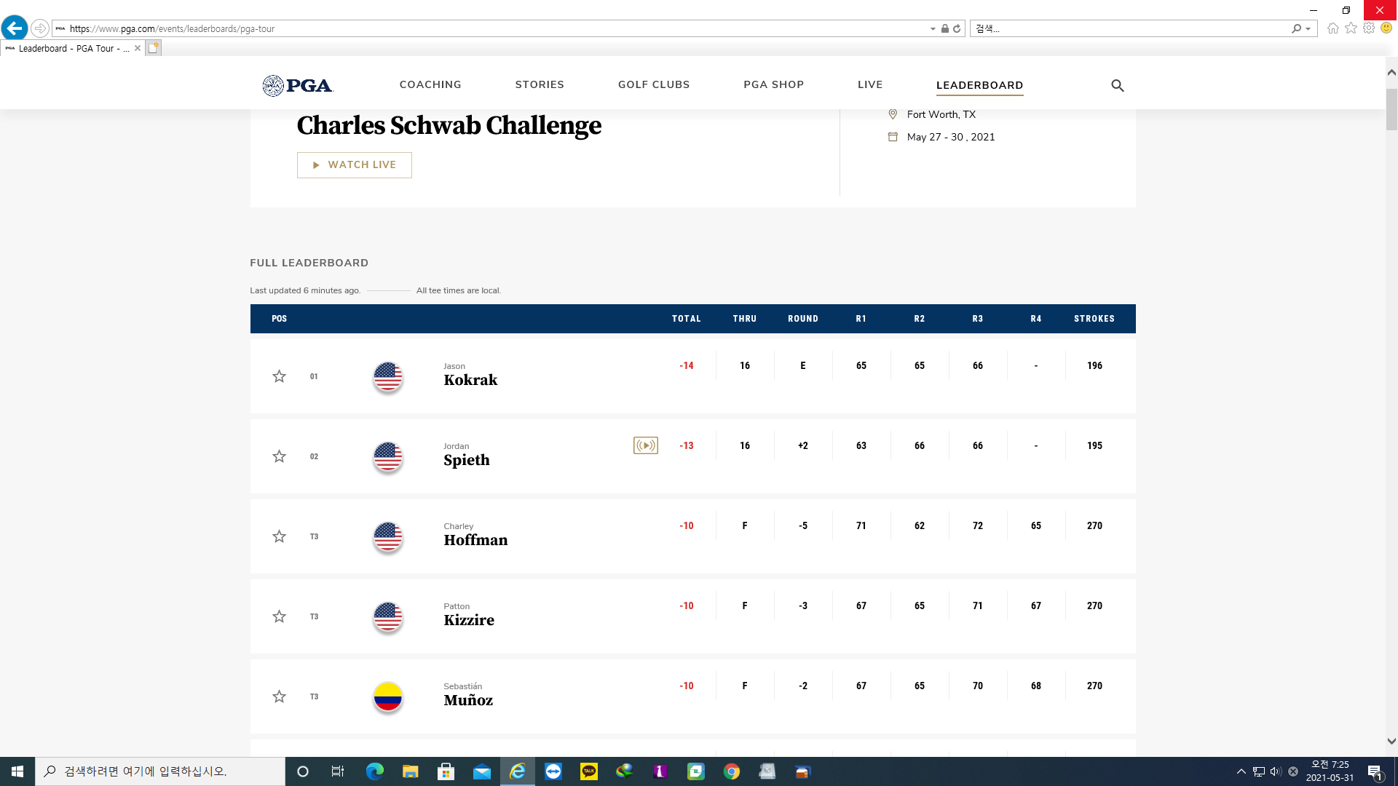Viewport: 1398px width, 786px height.
Task: Click the Windows taskbar search box
Action: pos(160,771)
